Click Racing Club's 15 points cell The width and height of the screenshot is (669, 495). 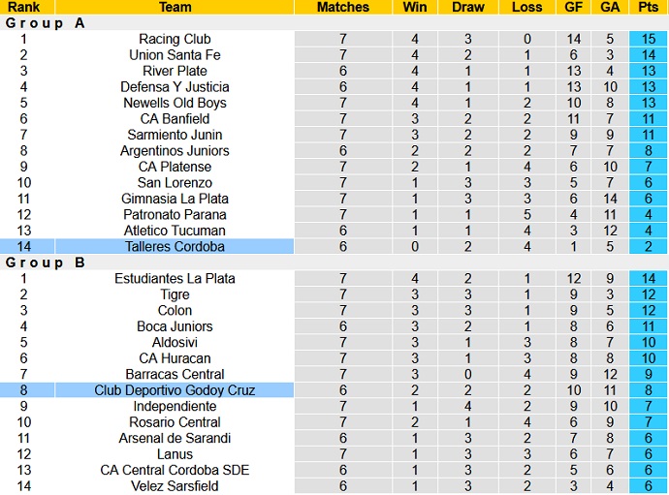click(x=648, y=40)
